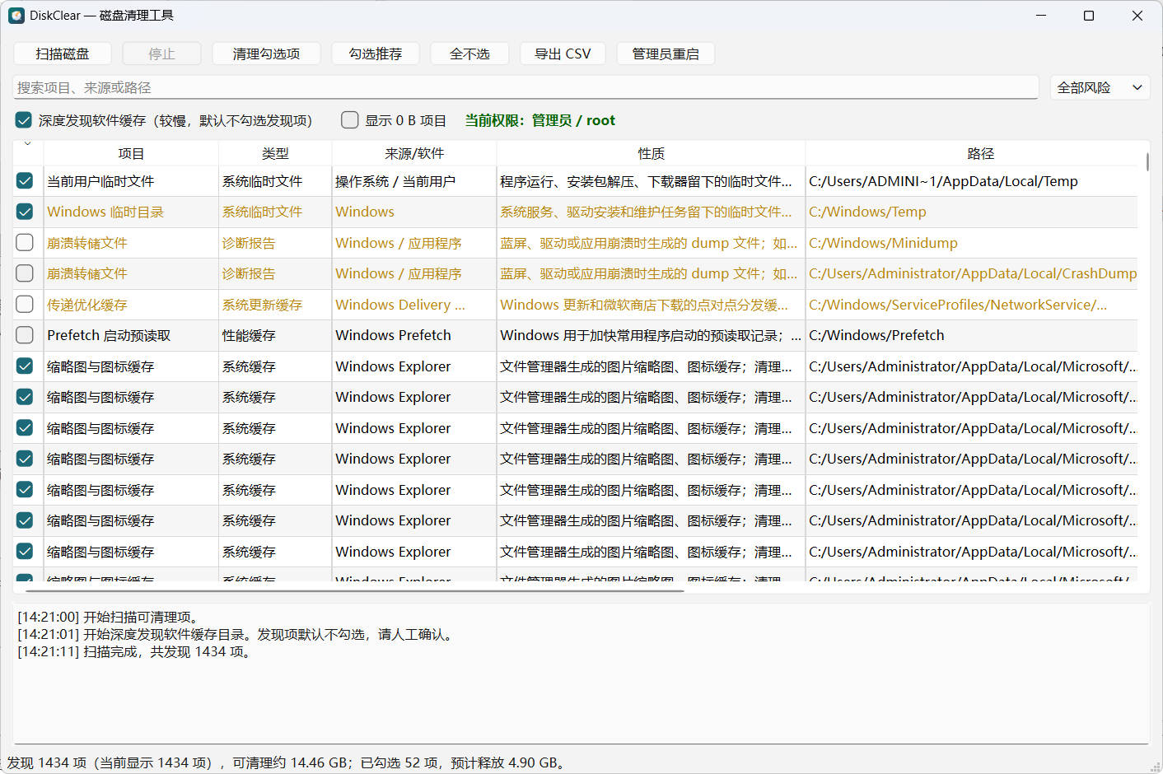Export results with 导出 CSV button

pyautogui.click(x=563, y=54)
